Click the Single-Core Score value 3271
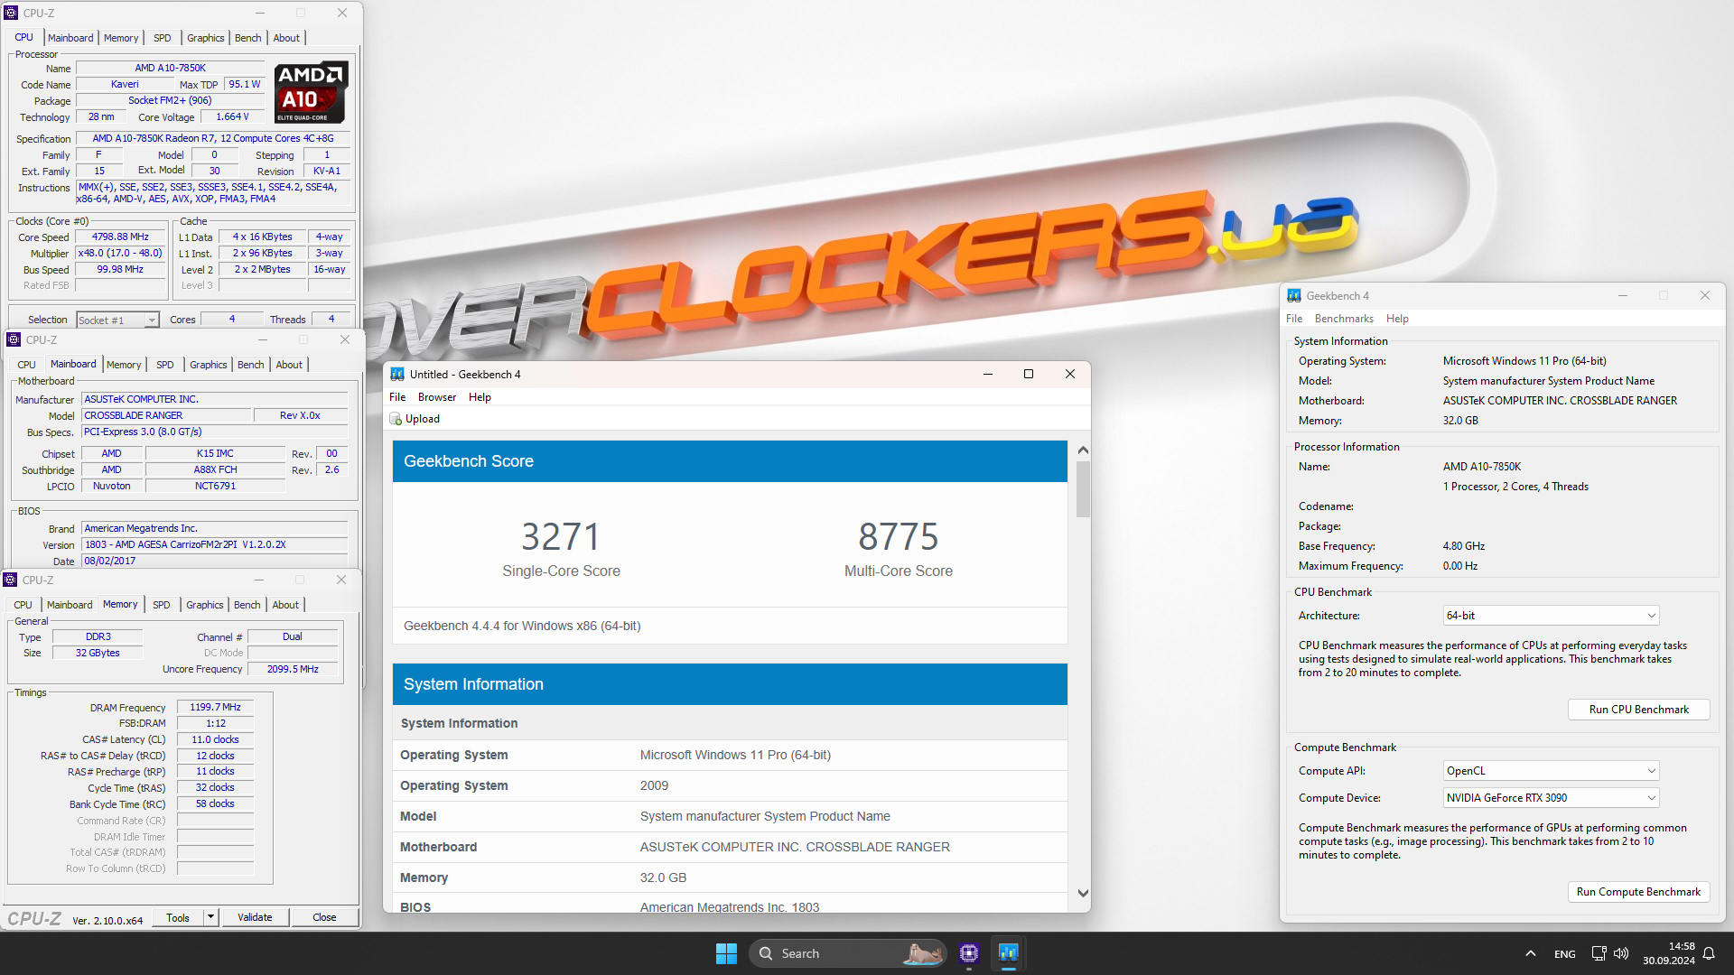Image resolution: width=1734 pixels, height=975 pixels. (561, 537)
